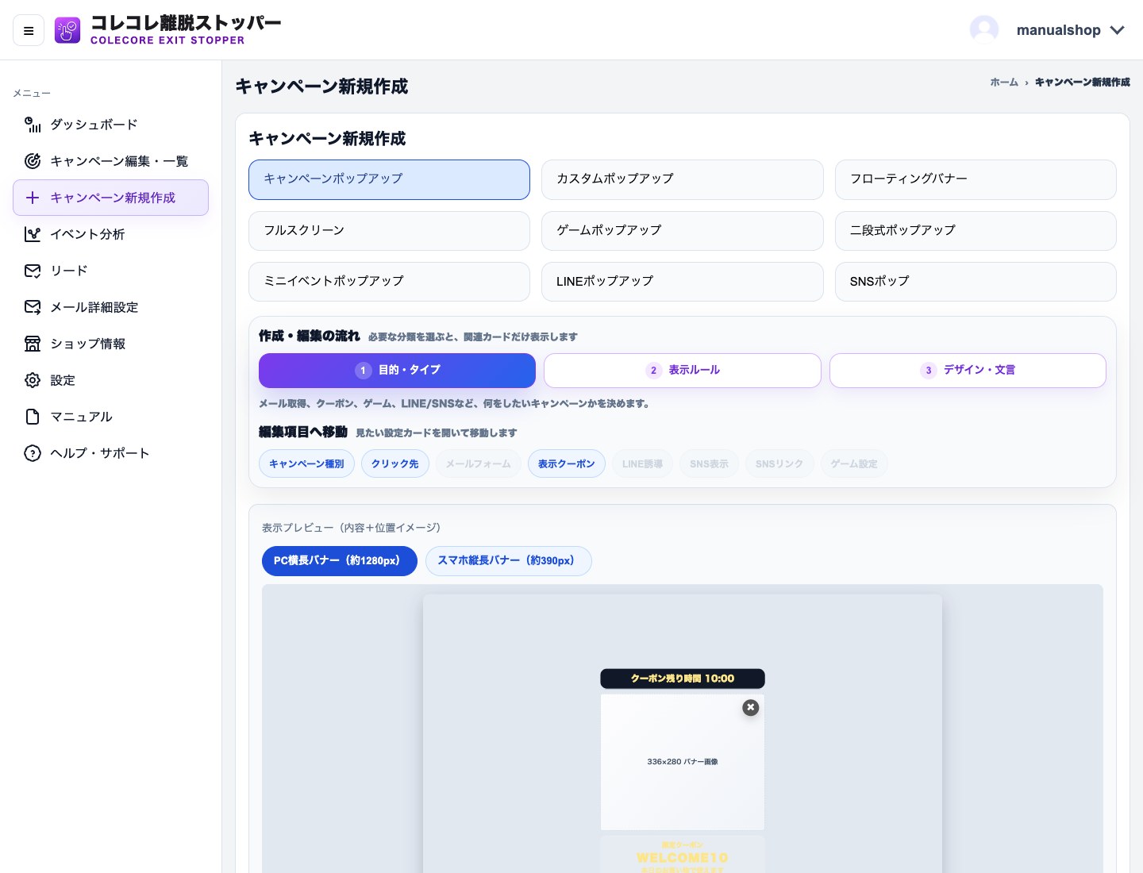The image size is (1143, 873).
Task: Click the plus icon for new campaign
Action: [33, 198]
